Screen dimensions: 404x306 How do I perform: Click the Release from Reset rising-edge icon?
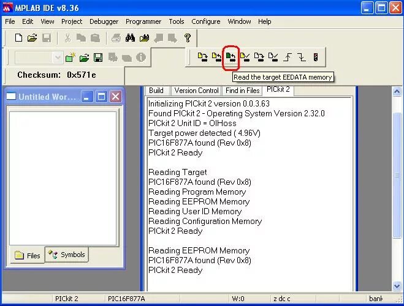(288, 57)
